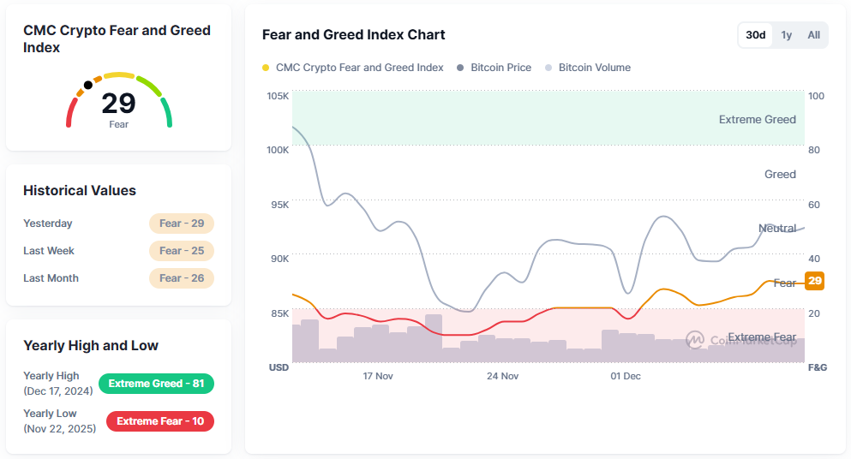Toggle CMC Crypto Fear and Greed Index legend

[x=353, y=68]
